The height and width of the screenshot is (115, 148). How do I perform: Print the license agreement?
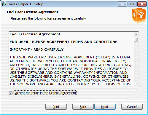56,107
